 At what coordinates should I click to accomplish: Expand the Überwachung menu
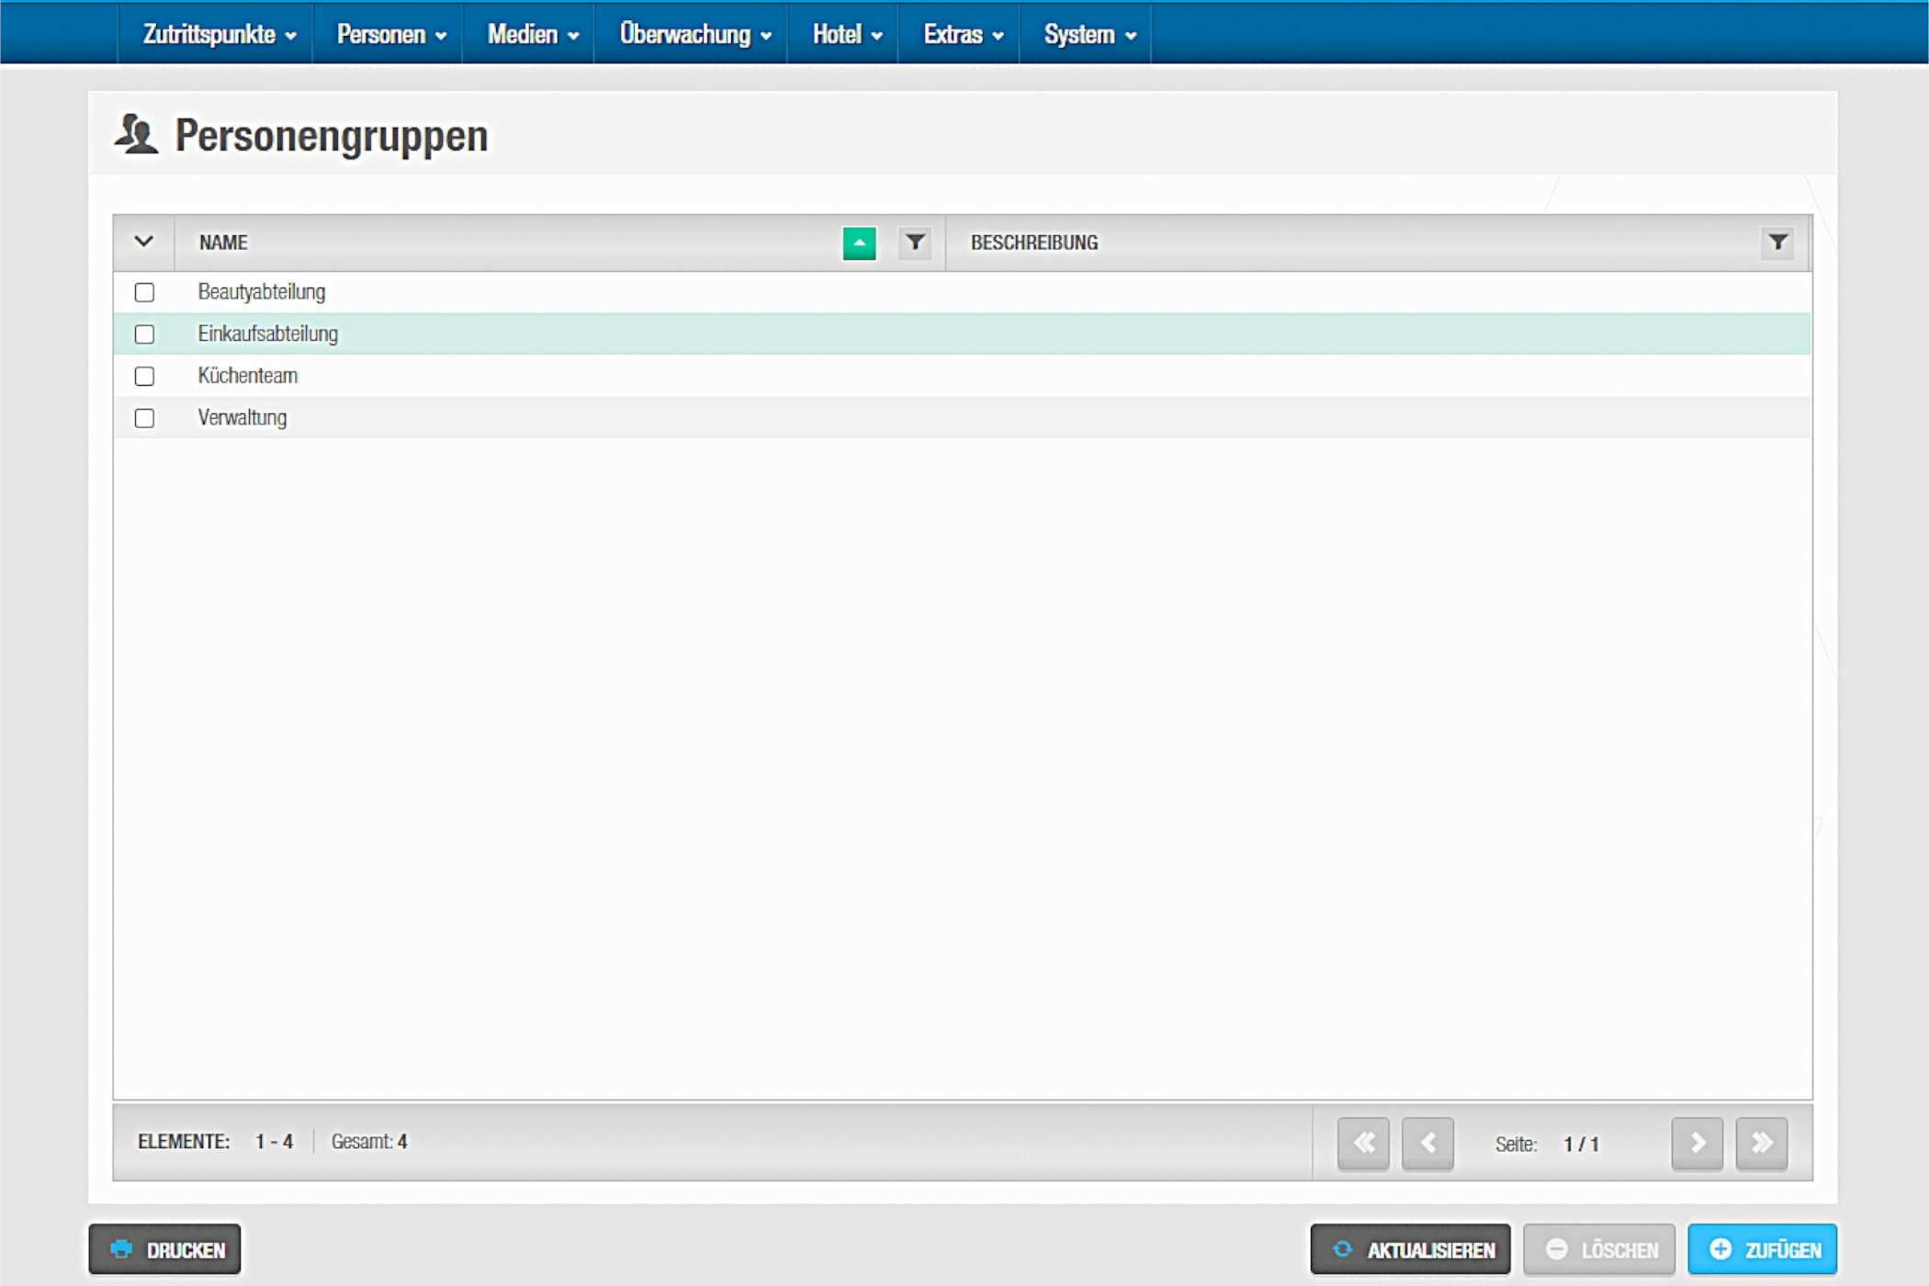[694, 34]
